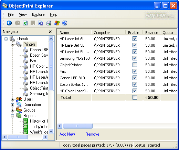Click Navigator scroll right arrow
This screenshot has height=150, width=179.
pos(45,137)
